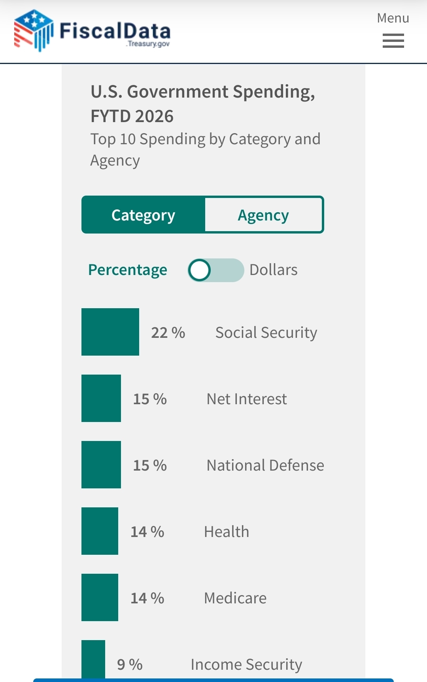Click the National Defense bar
The width and height of the screenshot is (427, 682).
(101, 465)
